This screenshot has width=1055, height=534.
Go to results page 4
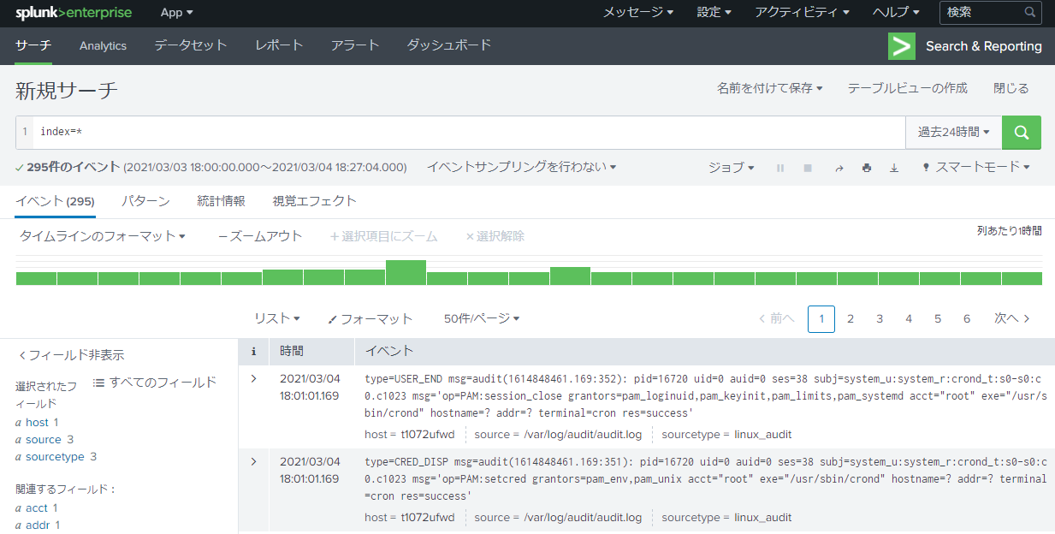coord(909,318)
